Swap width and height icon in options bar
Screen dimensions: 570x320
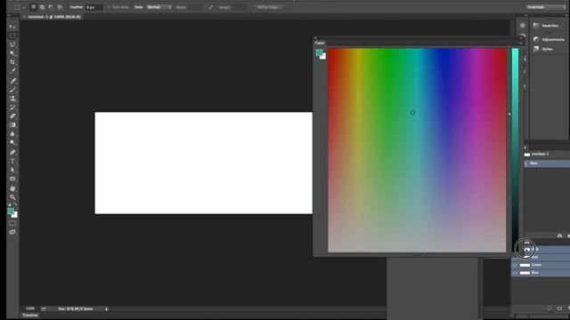pyautogui.click(x=210, y=7)
